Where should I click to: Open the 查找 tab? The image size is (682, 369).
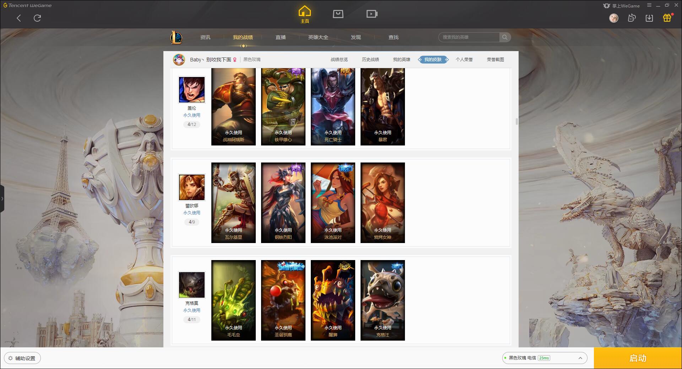pyautogui.click(x=394, y=37)
